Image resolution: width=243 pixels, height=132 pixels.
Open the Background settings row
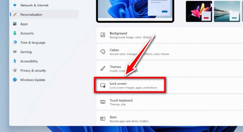click(x=170, y=35)
